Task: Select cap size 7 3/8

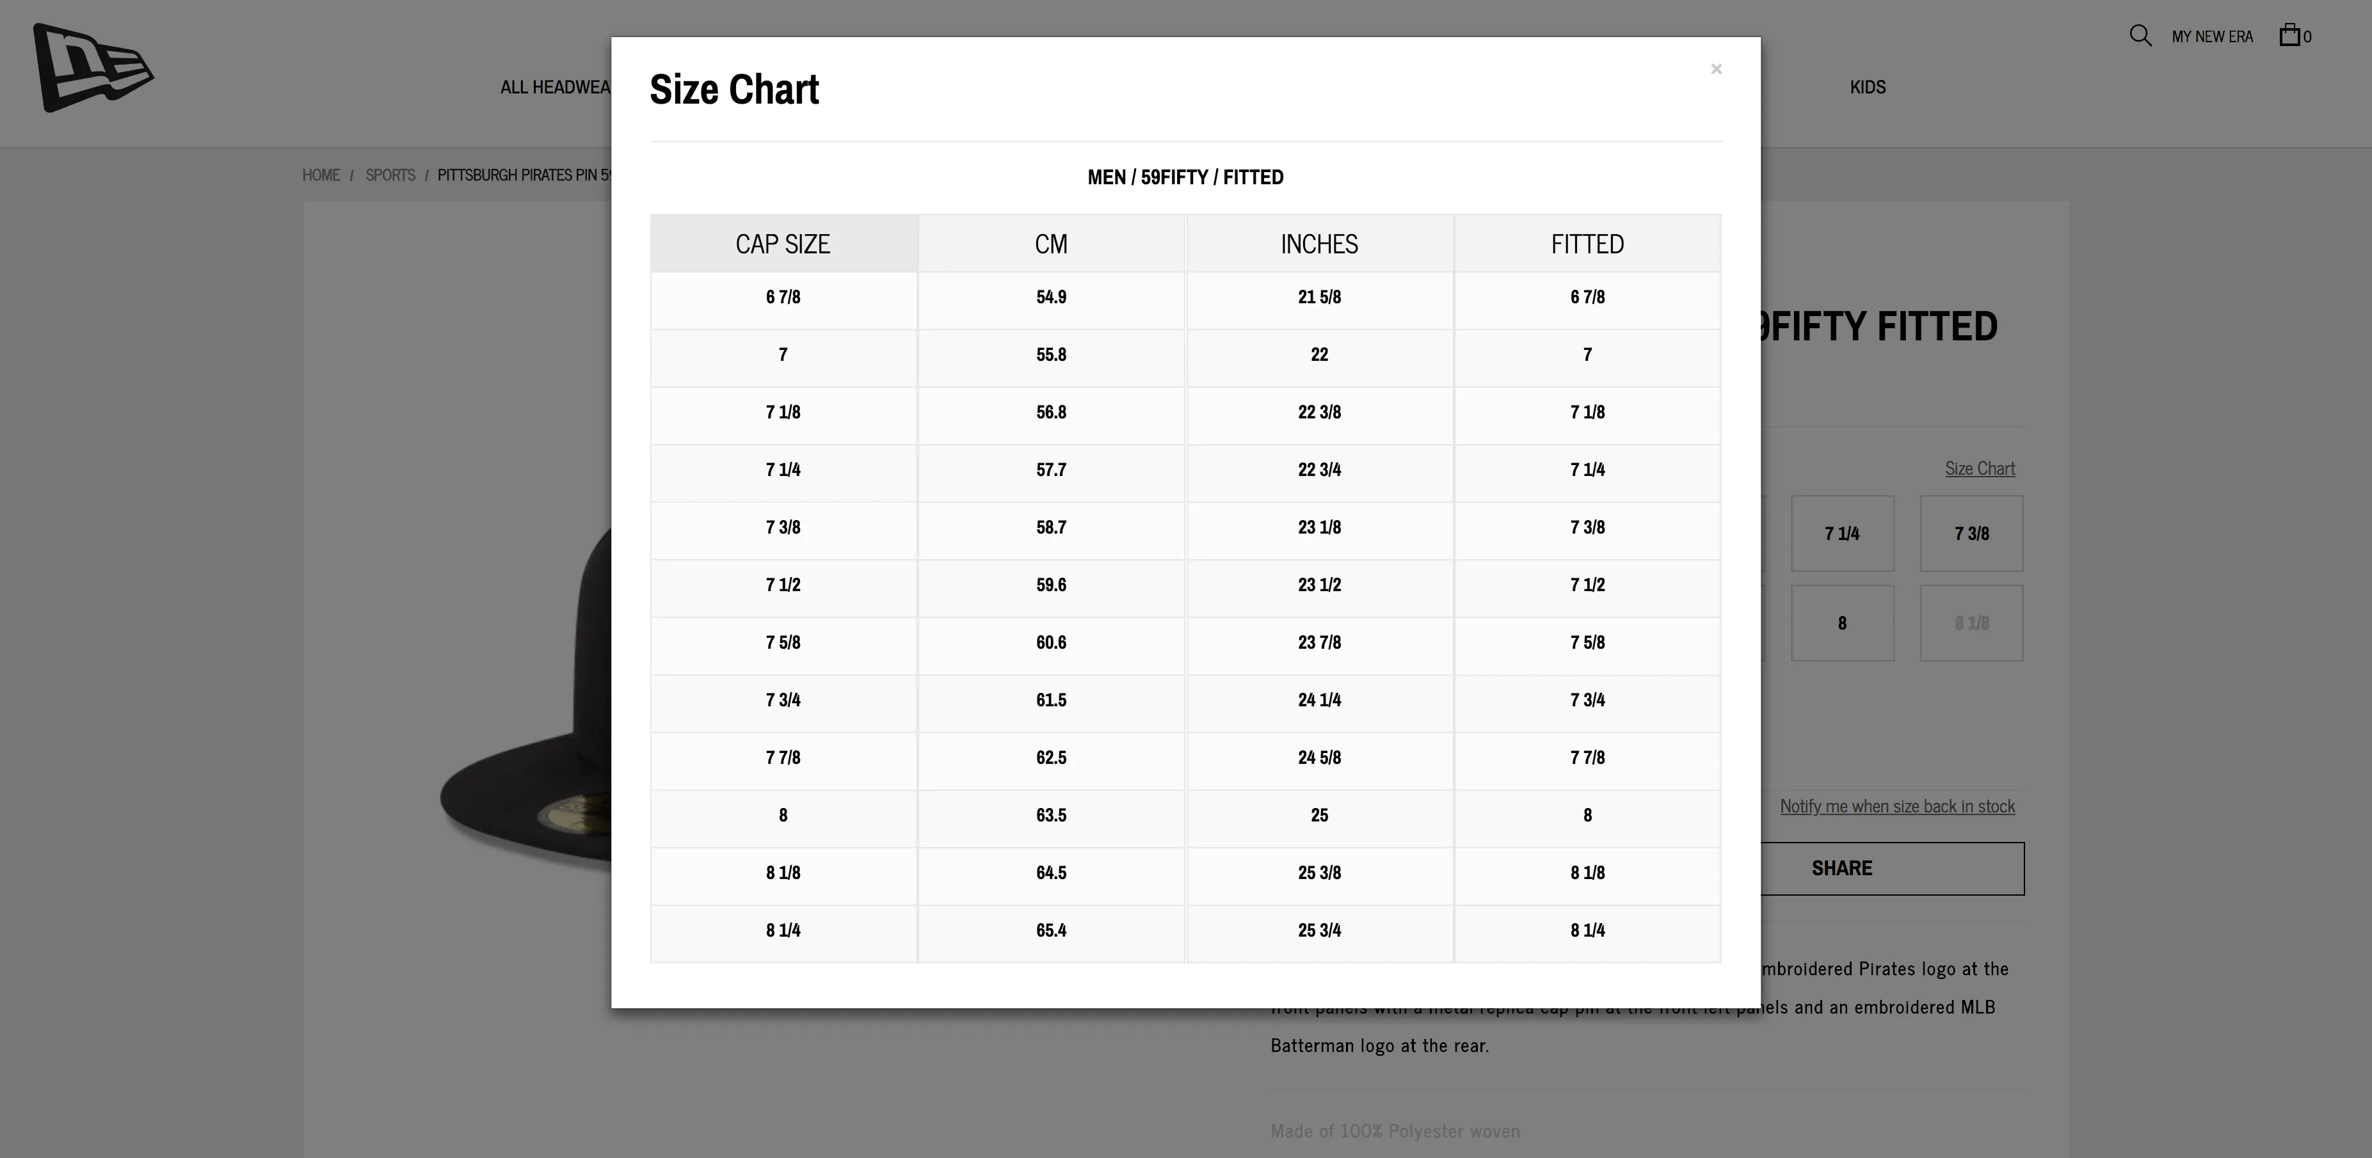Action: click(x=1971, y=534)
